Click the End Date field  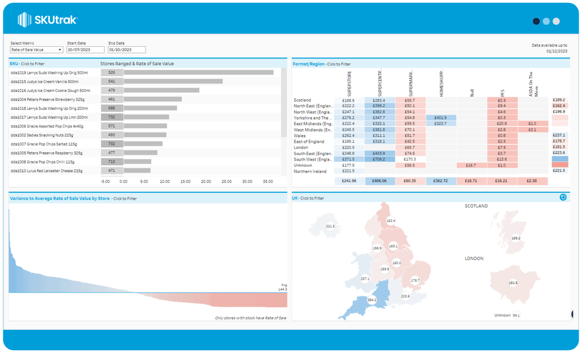[127, 50]
